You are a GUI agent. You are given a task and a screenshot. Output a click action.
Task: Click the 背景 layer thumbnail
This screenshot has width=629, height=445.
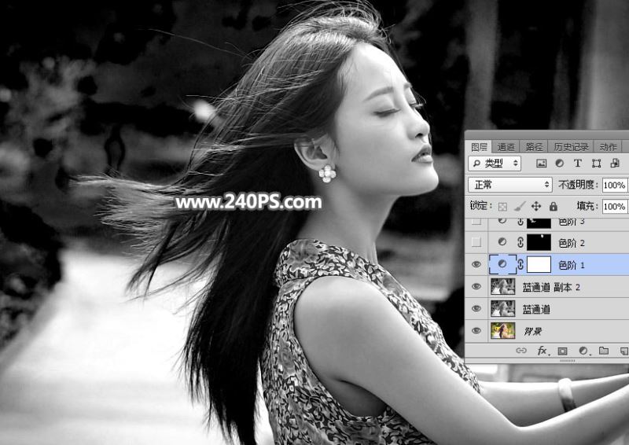coord(502,331)
